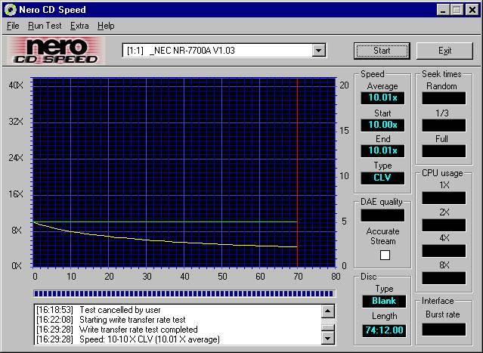Open the Extra menu

click(x=79, y=26)
